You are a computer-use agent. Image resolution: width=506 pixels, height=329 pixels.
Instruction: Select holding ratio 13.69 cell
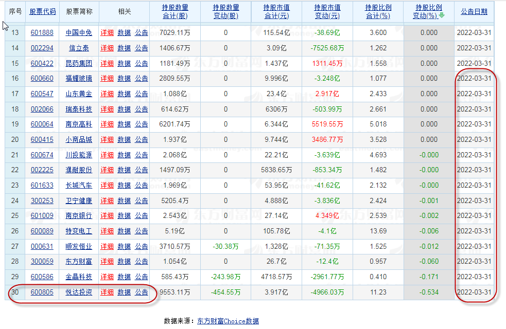[x=378, y=231]
